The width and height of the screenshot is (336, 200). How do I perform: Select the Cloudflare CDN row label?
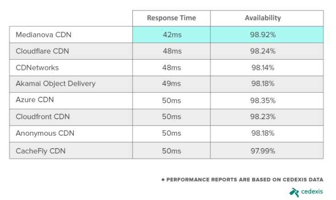(43, 51)
